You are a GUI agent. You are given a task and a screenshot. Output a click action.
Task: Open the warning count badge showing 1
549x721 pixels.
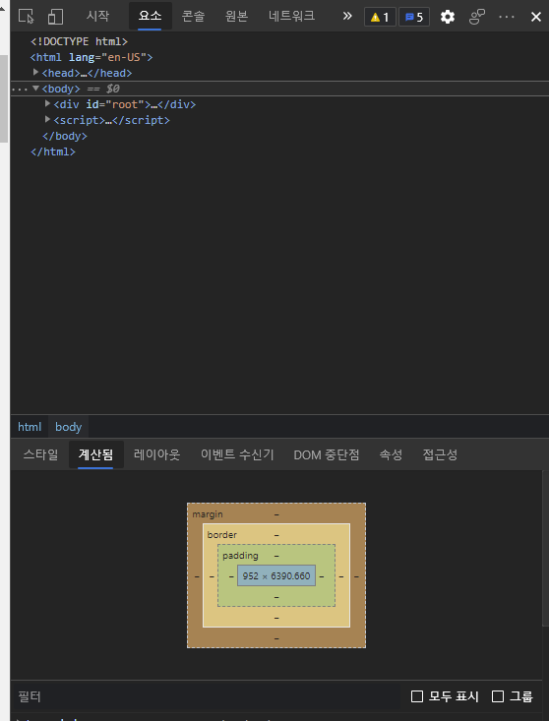(x=380, y=17)
